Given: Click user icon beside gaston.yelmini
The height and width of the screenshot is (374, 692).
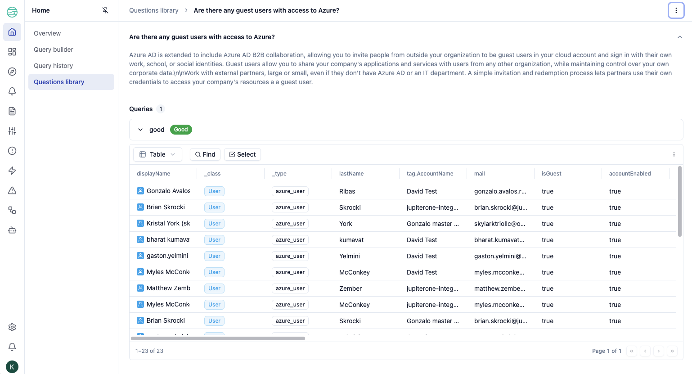Looking at the screenshot, I should (140, 256).
